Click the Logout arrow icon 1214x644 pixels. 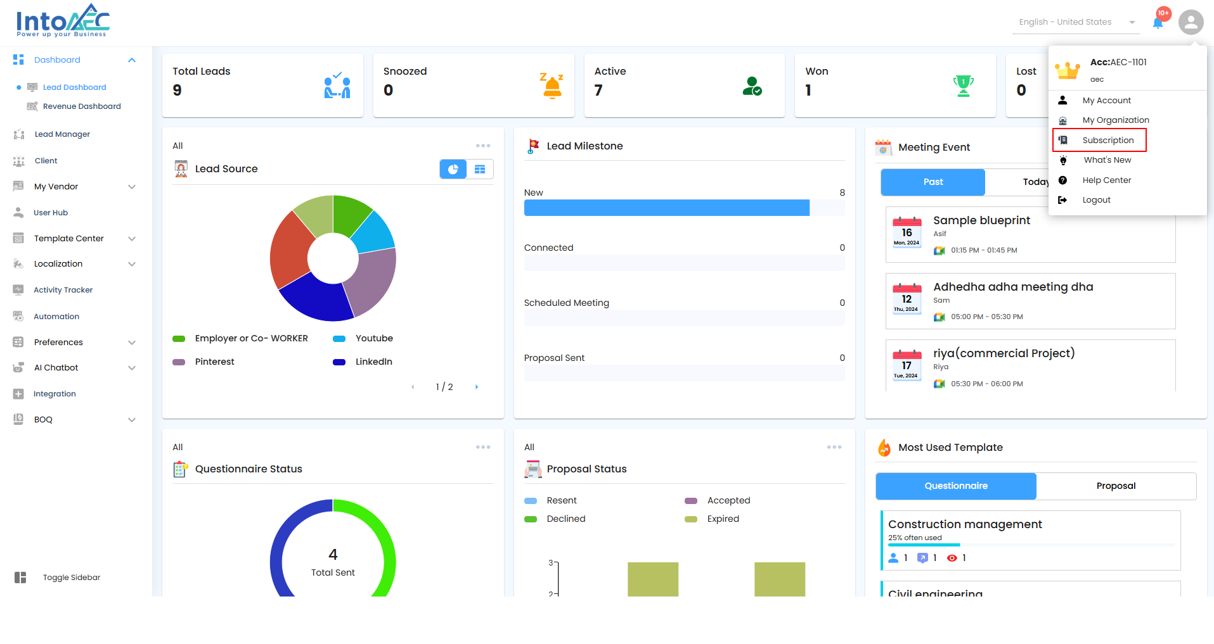tap(1062, 200)
